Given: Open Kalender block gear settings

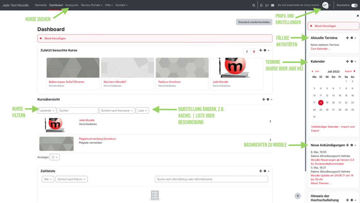Looking at the screenshot, I should [x=352, y=61].
